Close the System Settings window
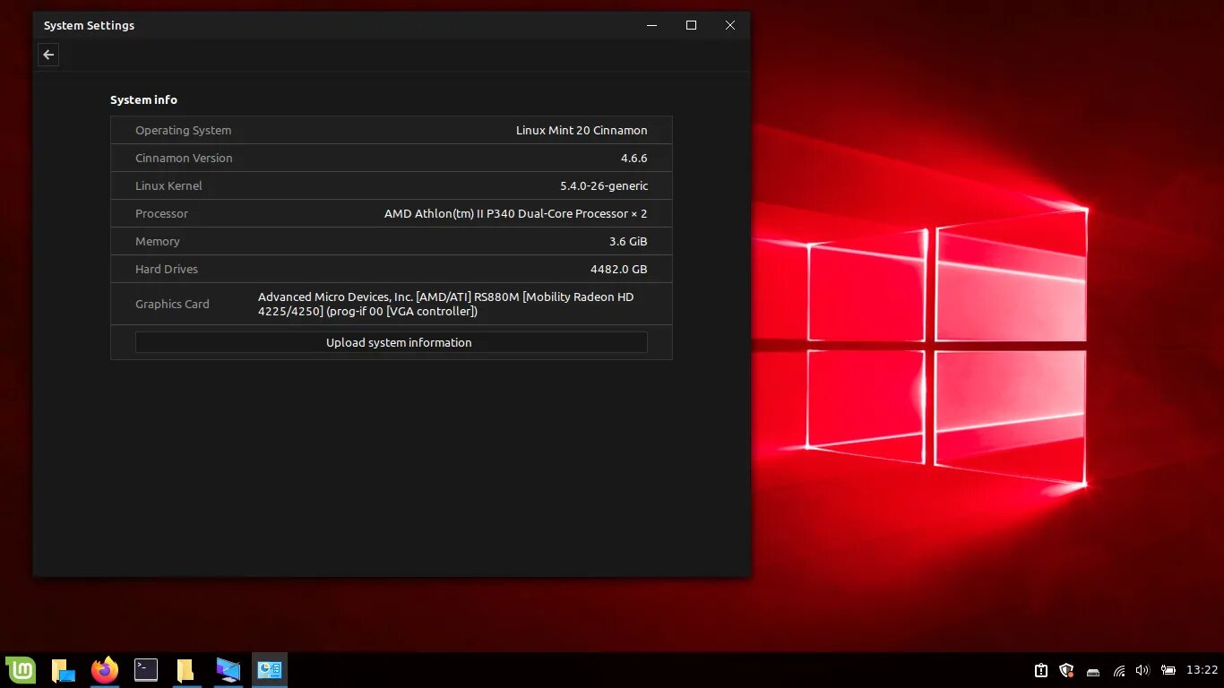 tap(730, 25)
